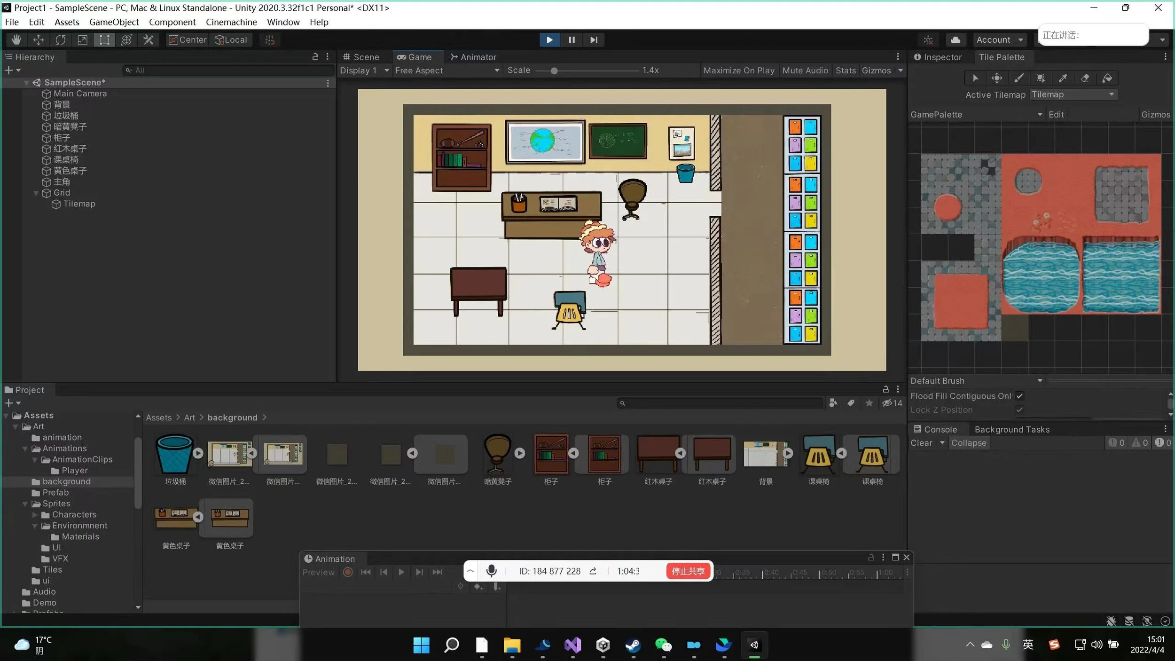The width and height of the screenshot is (1175, 661).
Task: Select the Rotate tool
Action: click(x=60, y=40)
